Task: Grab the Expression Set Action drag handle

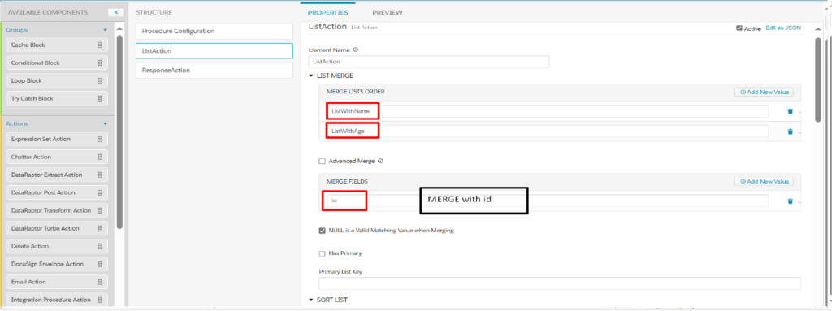Action: (x=100, y=139)
